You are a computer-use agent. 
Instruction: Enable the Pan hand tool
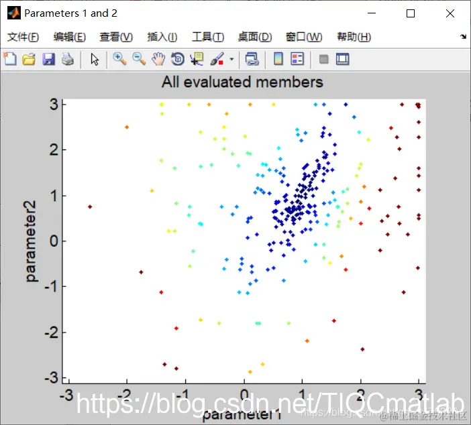pos(158,59)
